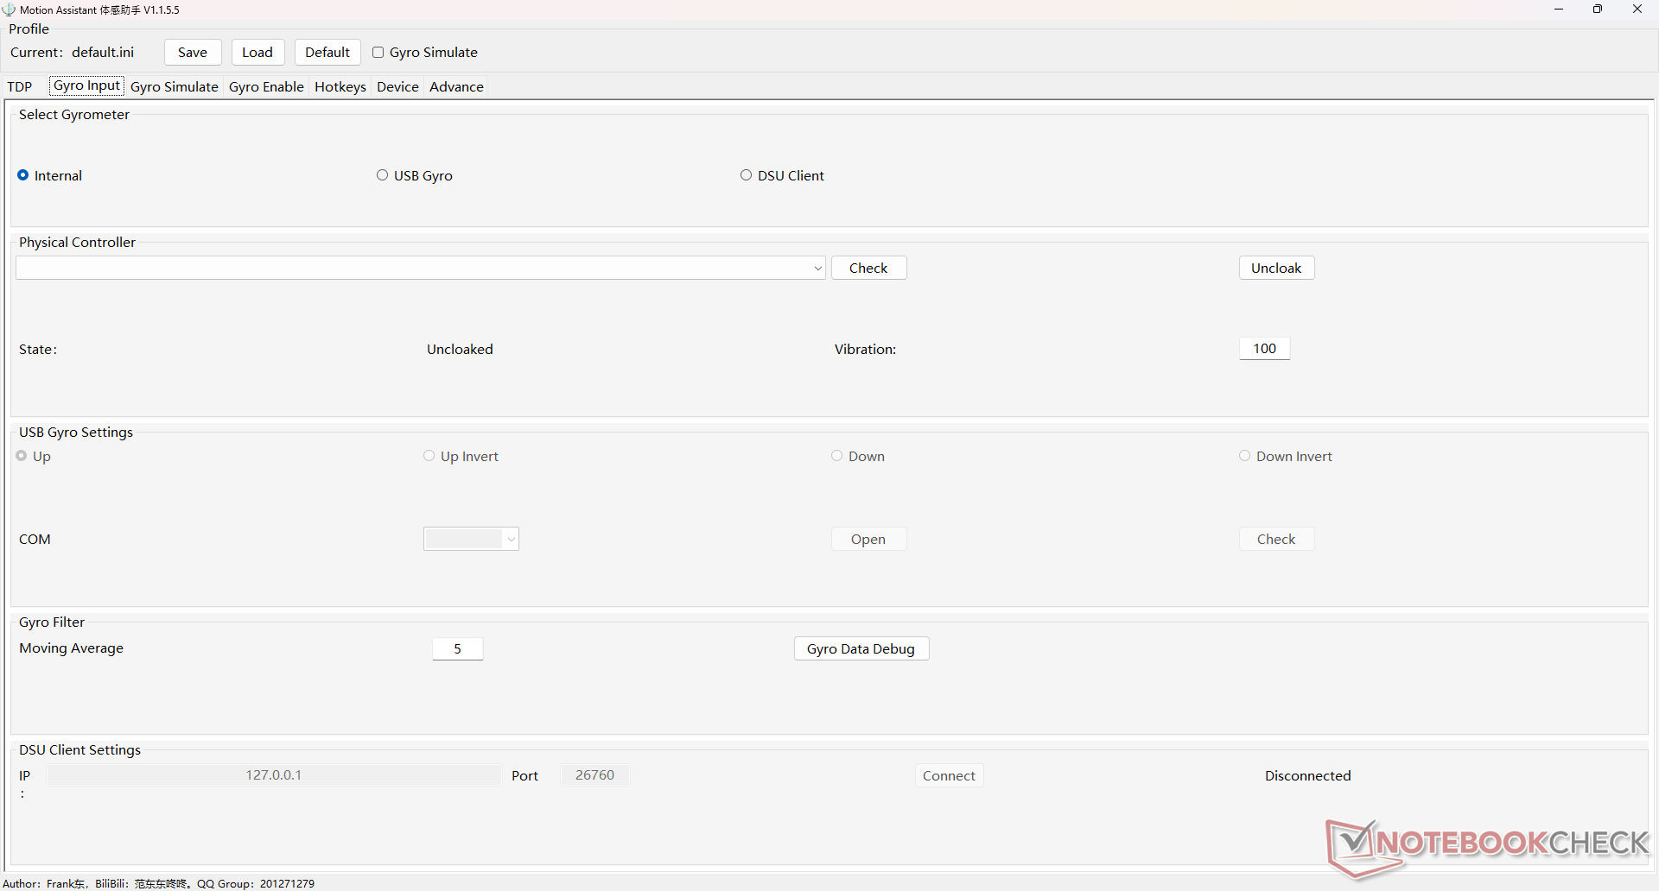1659x891 pixels.
Task: Restore down the application window
Action: coord(1598,9)
